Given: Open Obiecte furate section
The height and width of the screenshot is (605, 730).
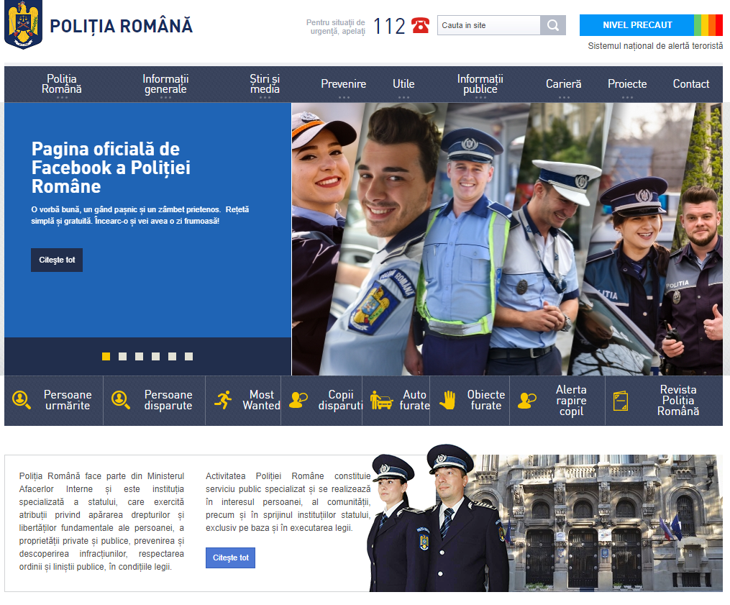Looking at the screenshot, I should pos(485,400).
